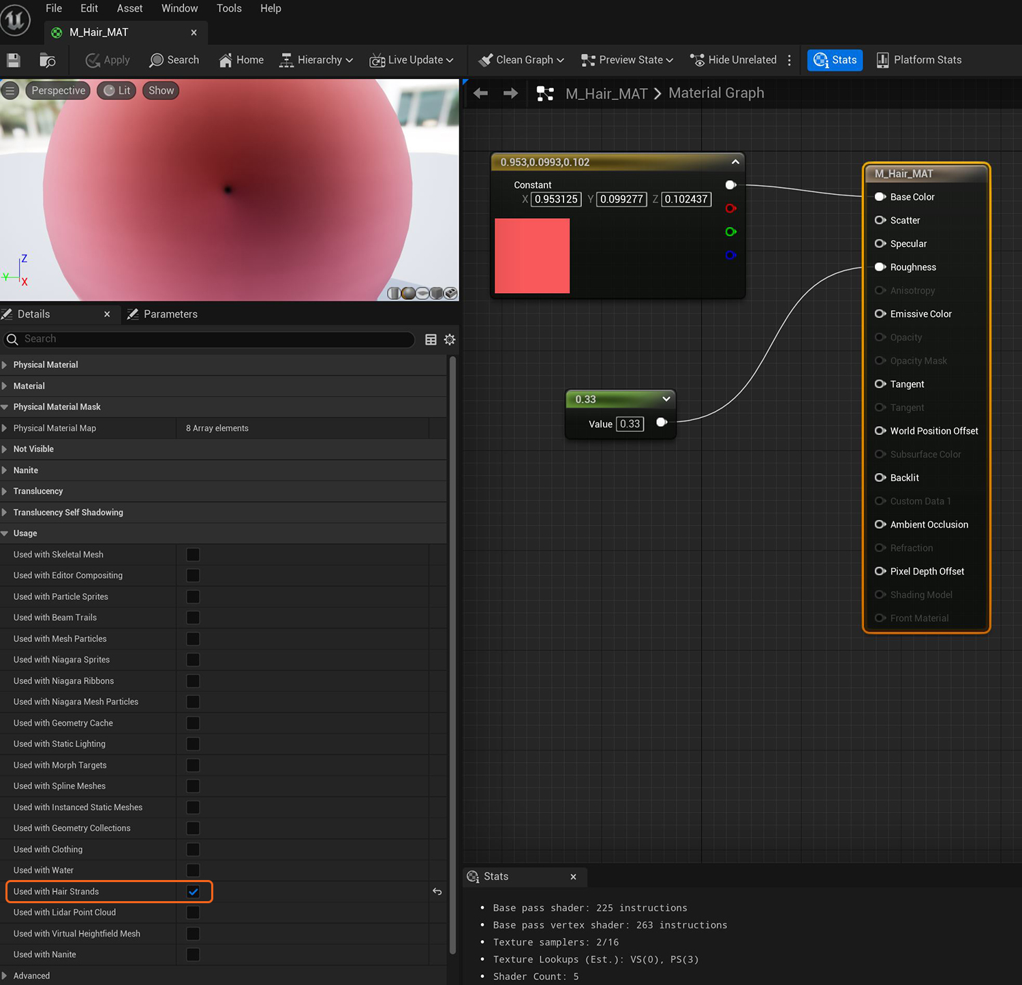1022x985 pixels.
Task: Apply the material changes
Action: tap(108, 60)
